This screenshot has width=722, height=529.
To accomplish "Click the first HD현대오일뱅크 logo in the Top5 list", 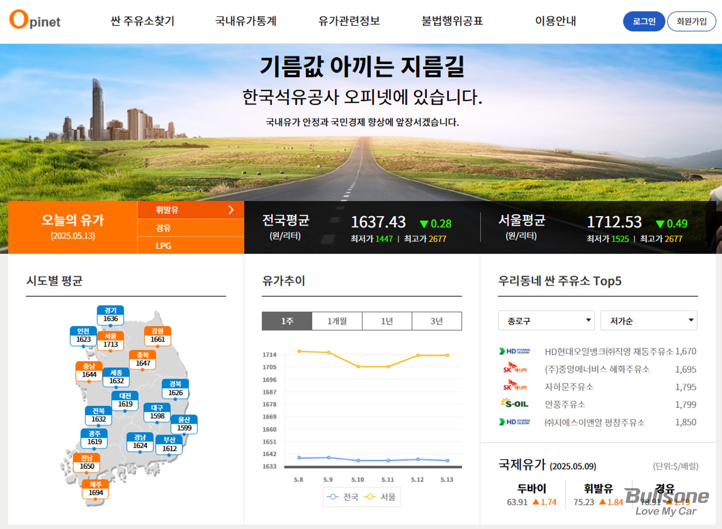I will click(515, 351).
